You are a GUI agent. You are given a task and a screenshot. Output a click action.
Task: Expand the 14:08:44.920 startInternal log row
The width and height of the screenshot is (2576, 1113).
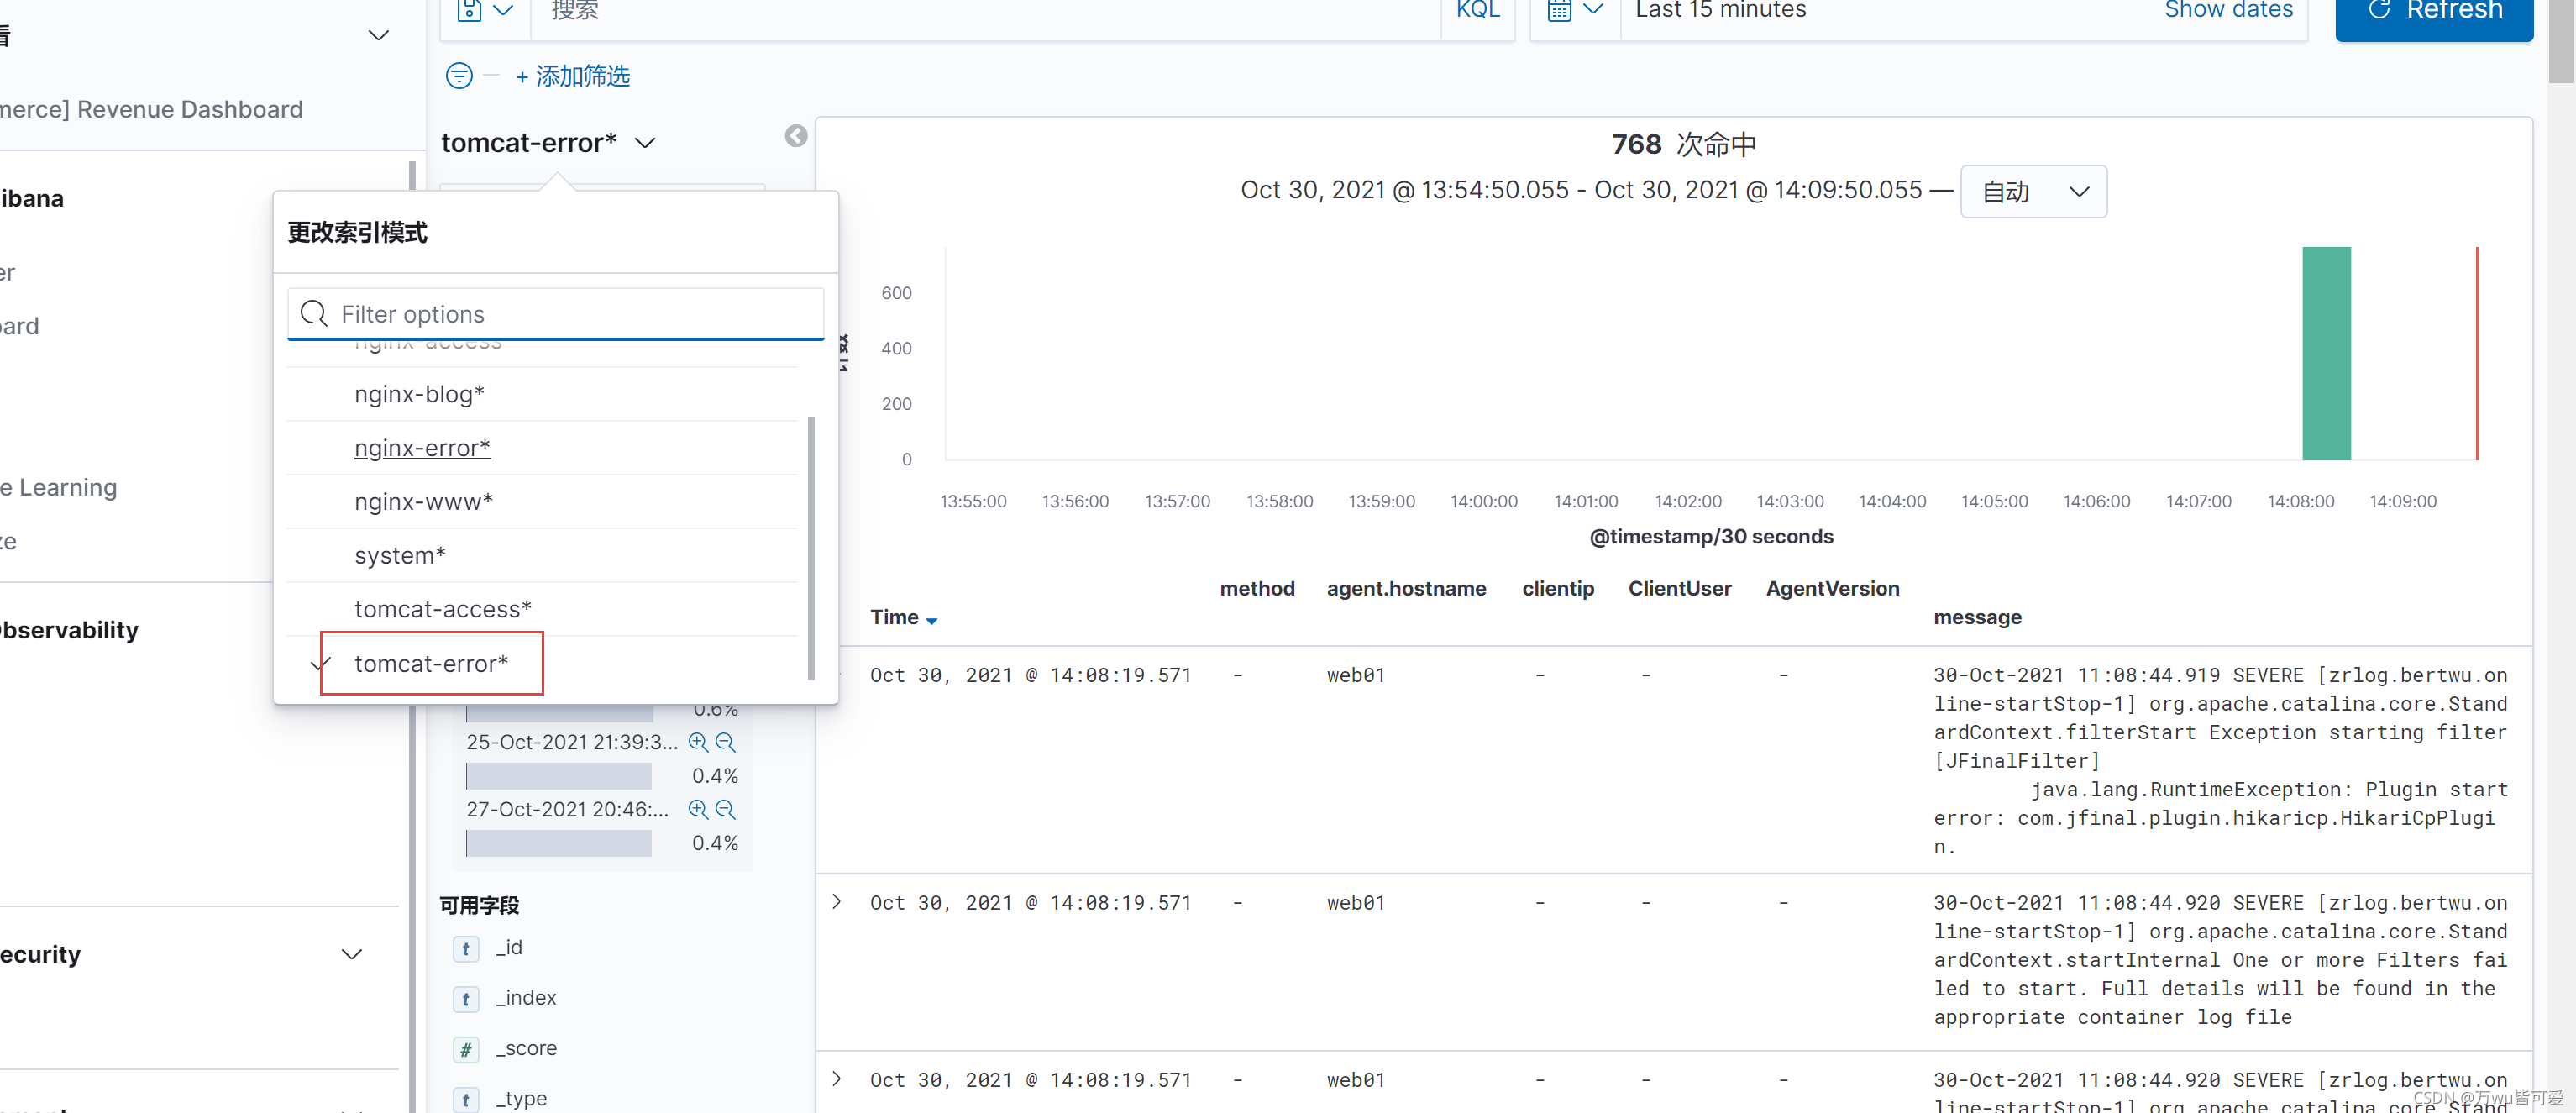(837, 902)
